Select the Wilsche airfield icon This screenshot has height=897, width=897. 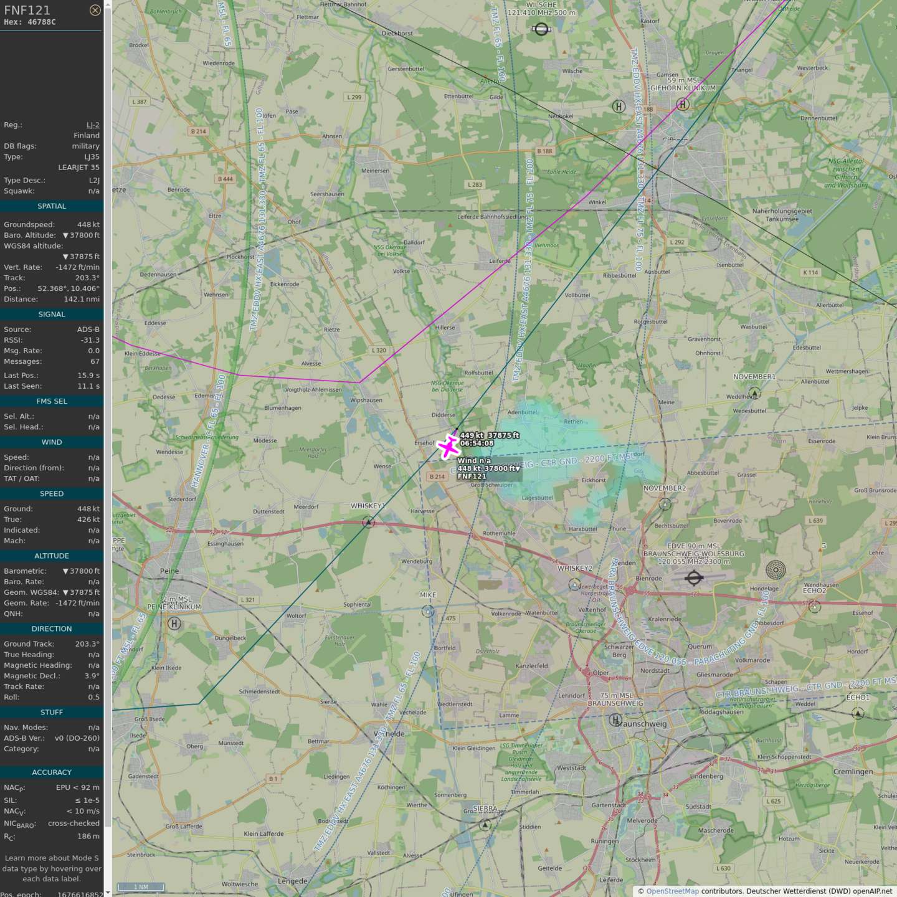(x=541, y=29)
